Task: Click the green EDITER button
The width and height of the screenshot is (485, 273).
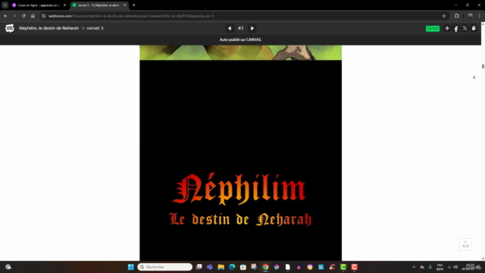Action: click(433, 29)
